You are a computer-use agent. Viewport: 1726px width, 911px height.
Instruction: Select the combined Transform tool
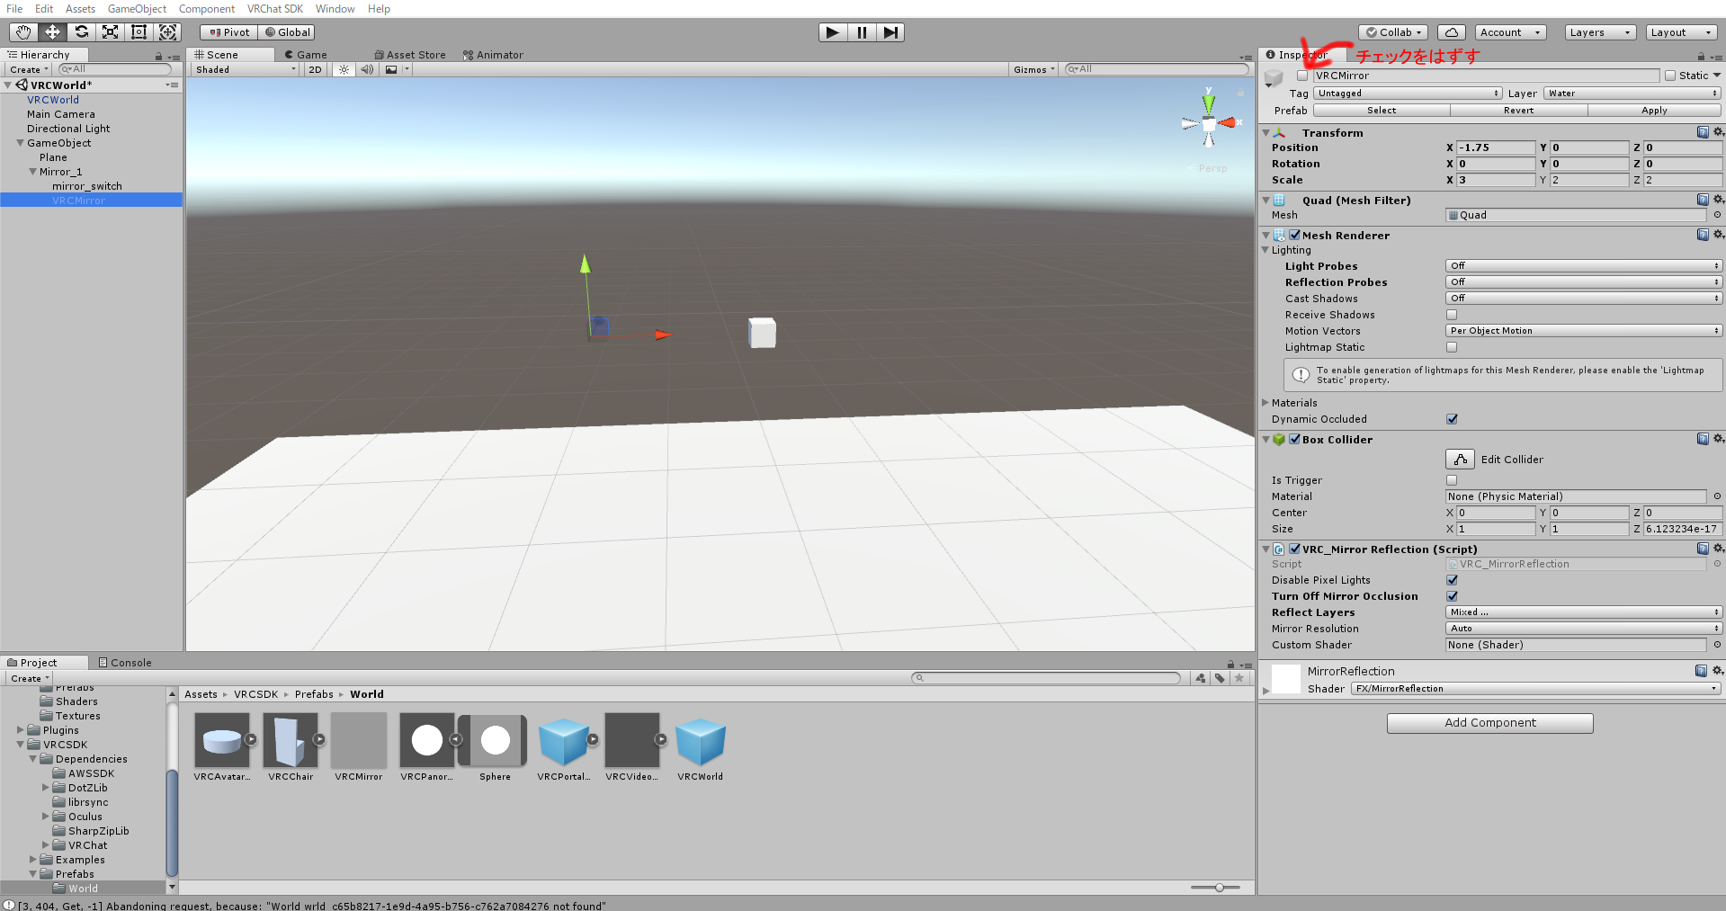pyautogui.click(x=167, y=32)
